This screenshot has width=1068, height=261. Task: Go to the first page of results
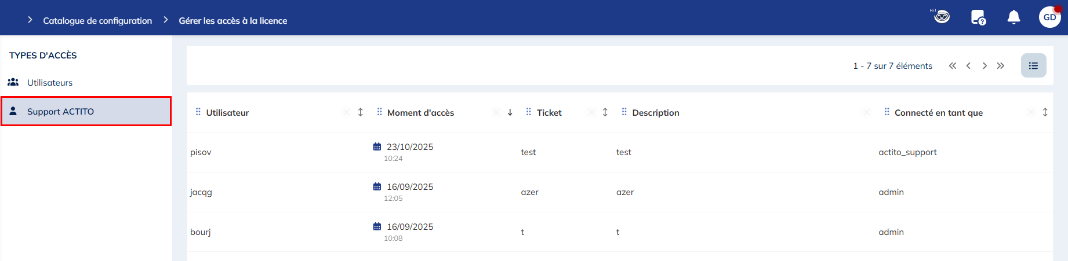click(952, 66)
